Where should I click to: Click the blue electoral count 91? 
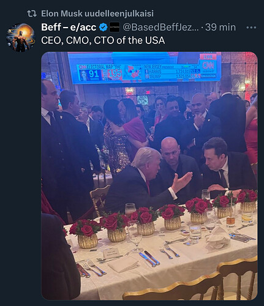[94, 74]
